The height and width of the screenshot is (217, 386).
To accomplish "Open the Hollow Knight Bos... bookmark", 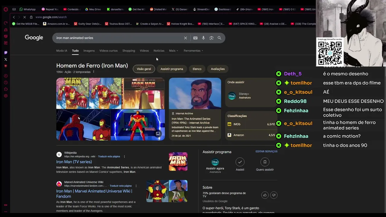I will (180, 24).
